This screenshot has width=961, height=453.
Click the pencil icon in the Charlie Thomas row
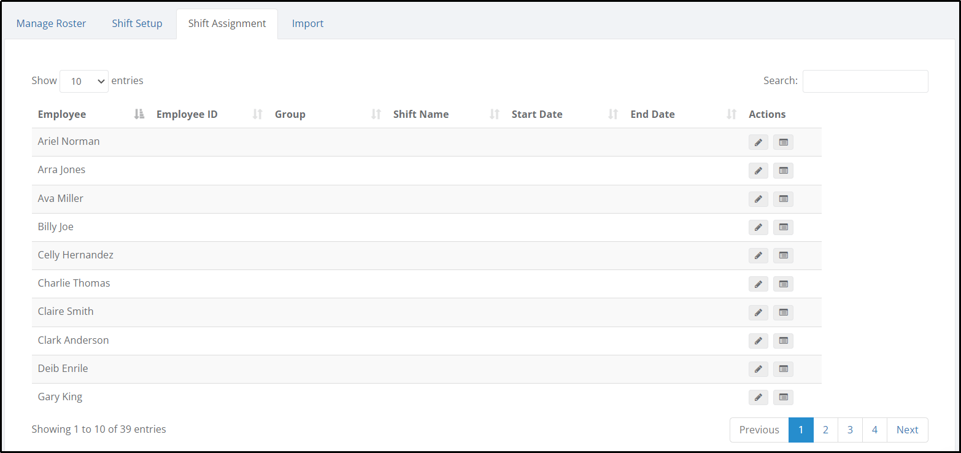pos(758,284)
